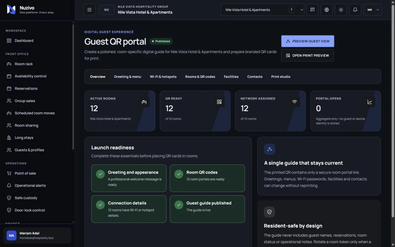Click the Room QR codes checkmark icon
Viewport: 395px width, 247px height.
[x=179, y=174]
